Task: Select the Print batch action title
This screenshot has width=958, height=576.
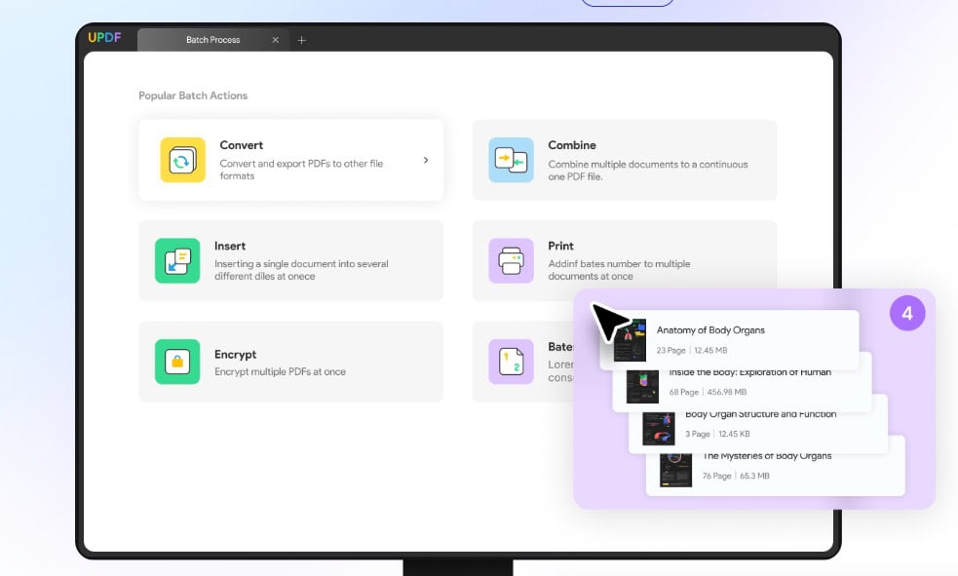Action: [x=560, y=246]
